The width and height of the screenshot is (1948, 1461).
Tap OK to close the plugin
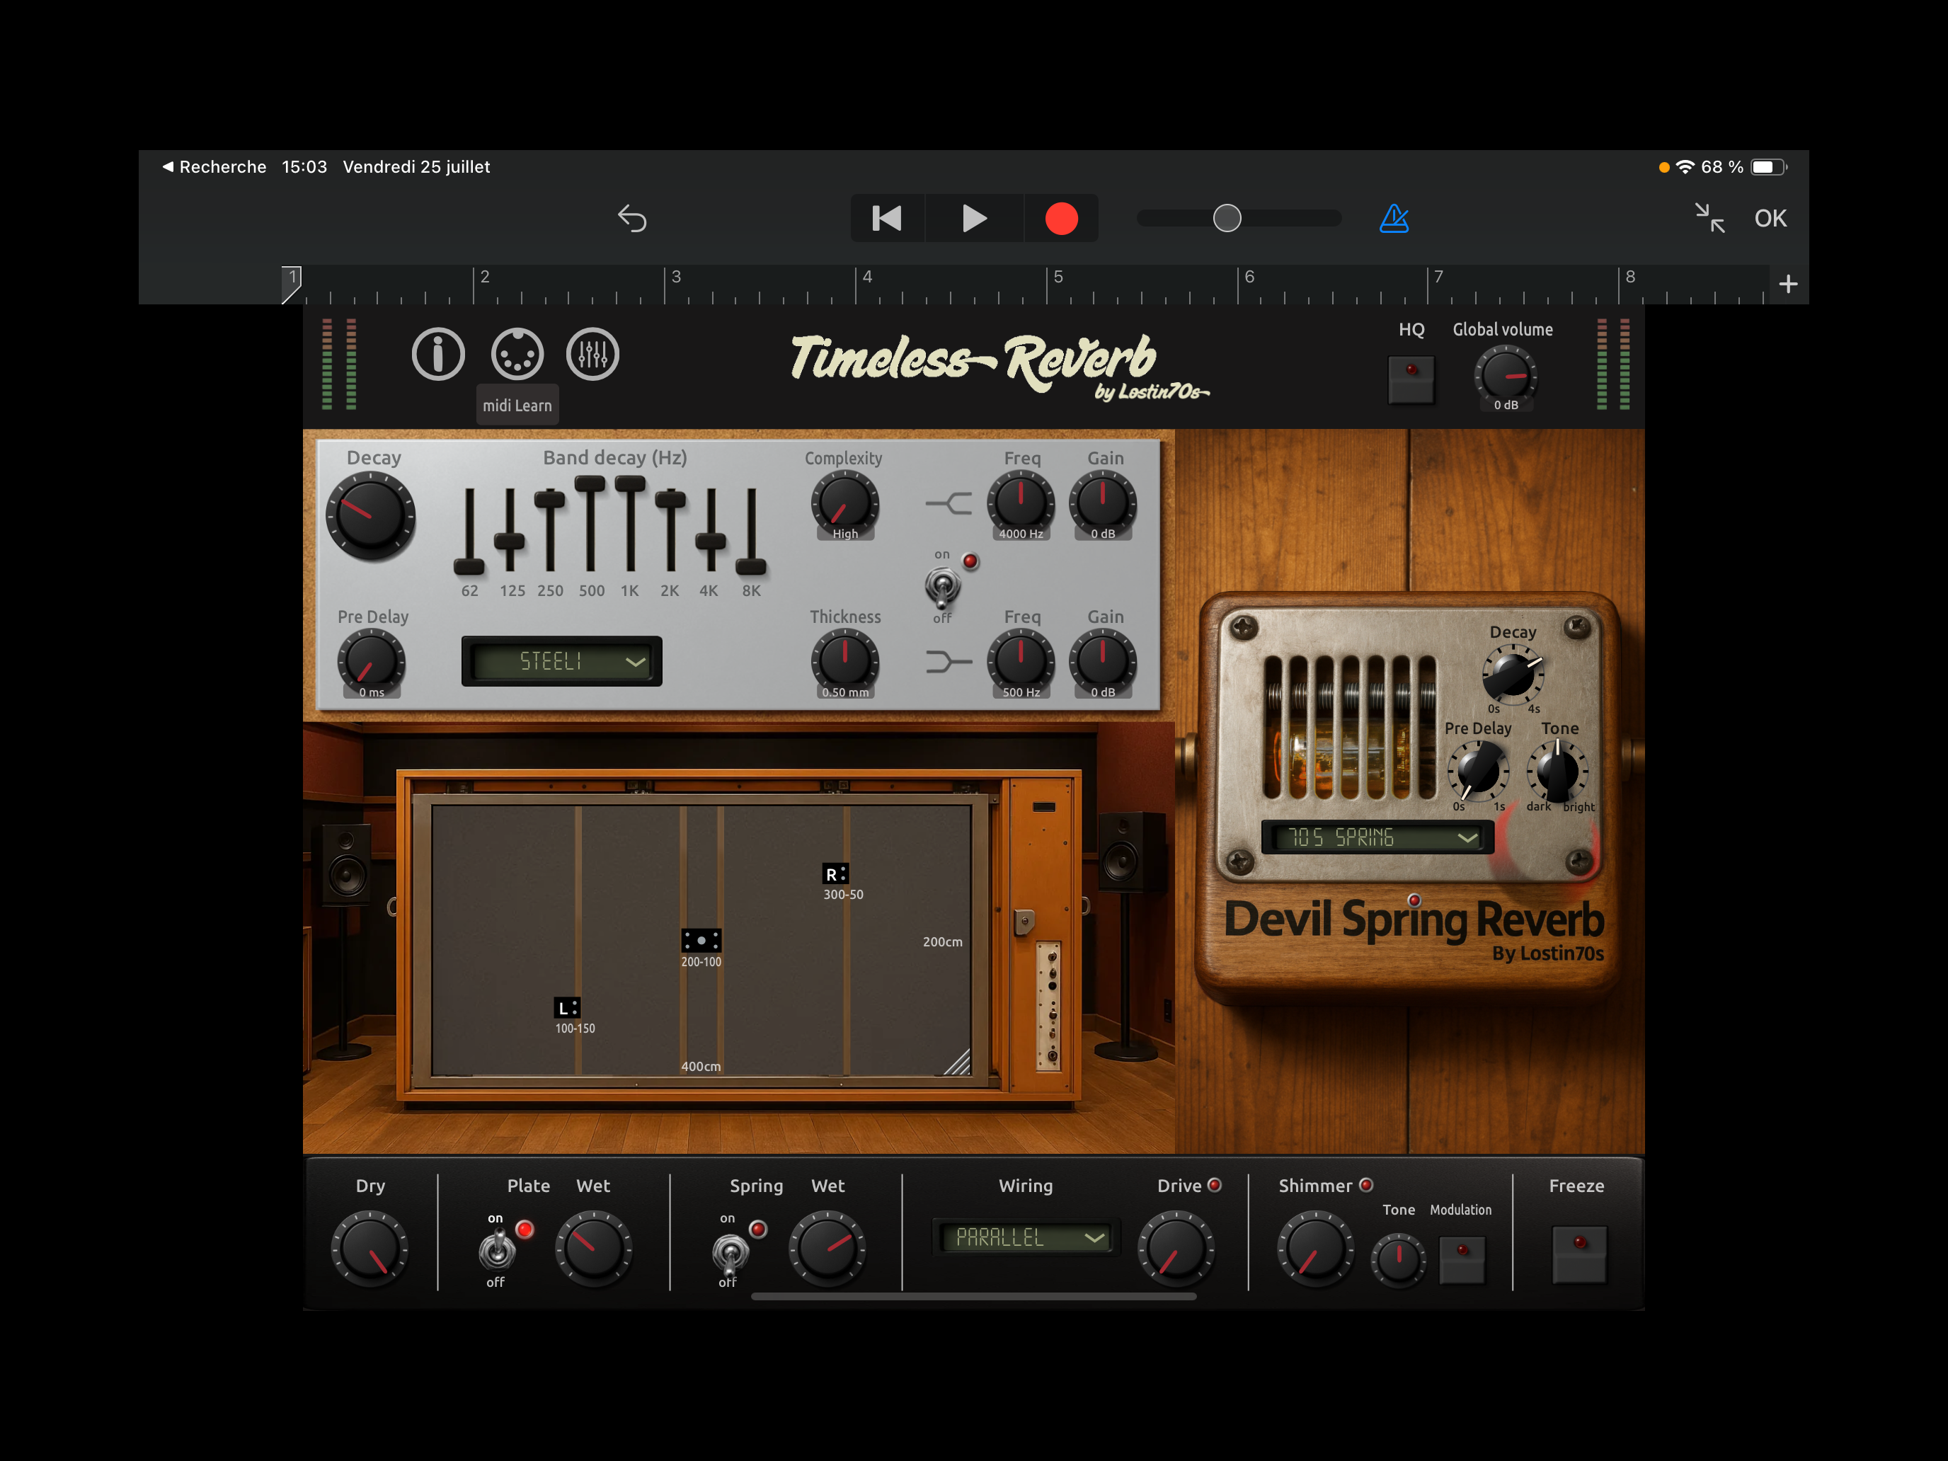(x=1770, y=219)
